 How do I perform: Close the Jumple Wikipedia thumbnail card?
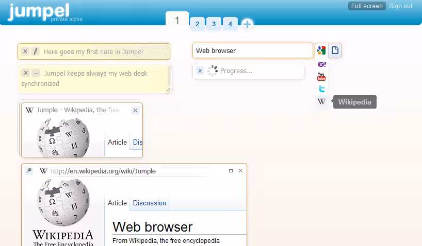(135, 110)
